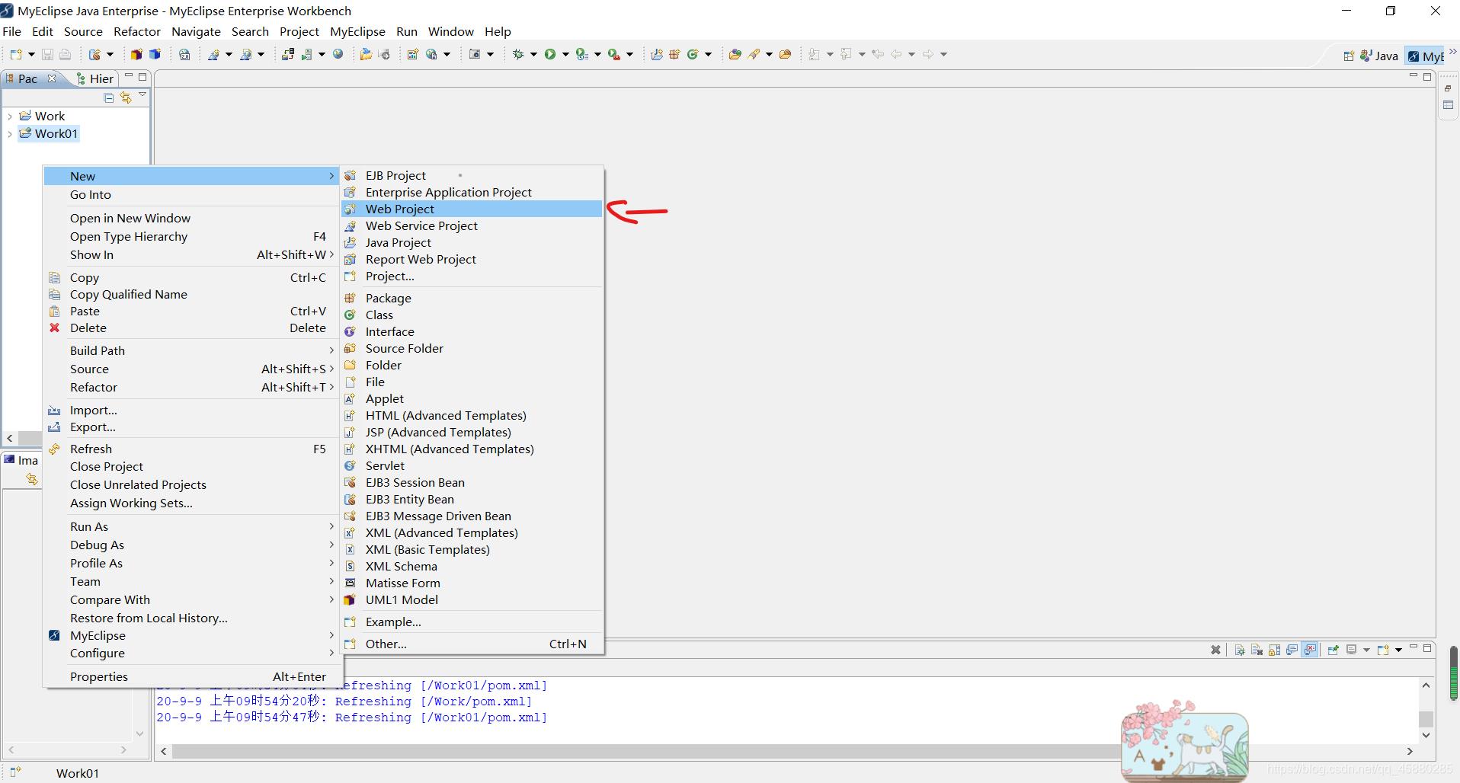Expand the Work project tree node

coord(10,117)
